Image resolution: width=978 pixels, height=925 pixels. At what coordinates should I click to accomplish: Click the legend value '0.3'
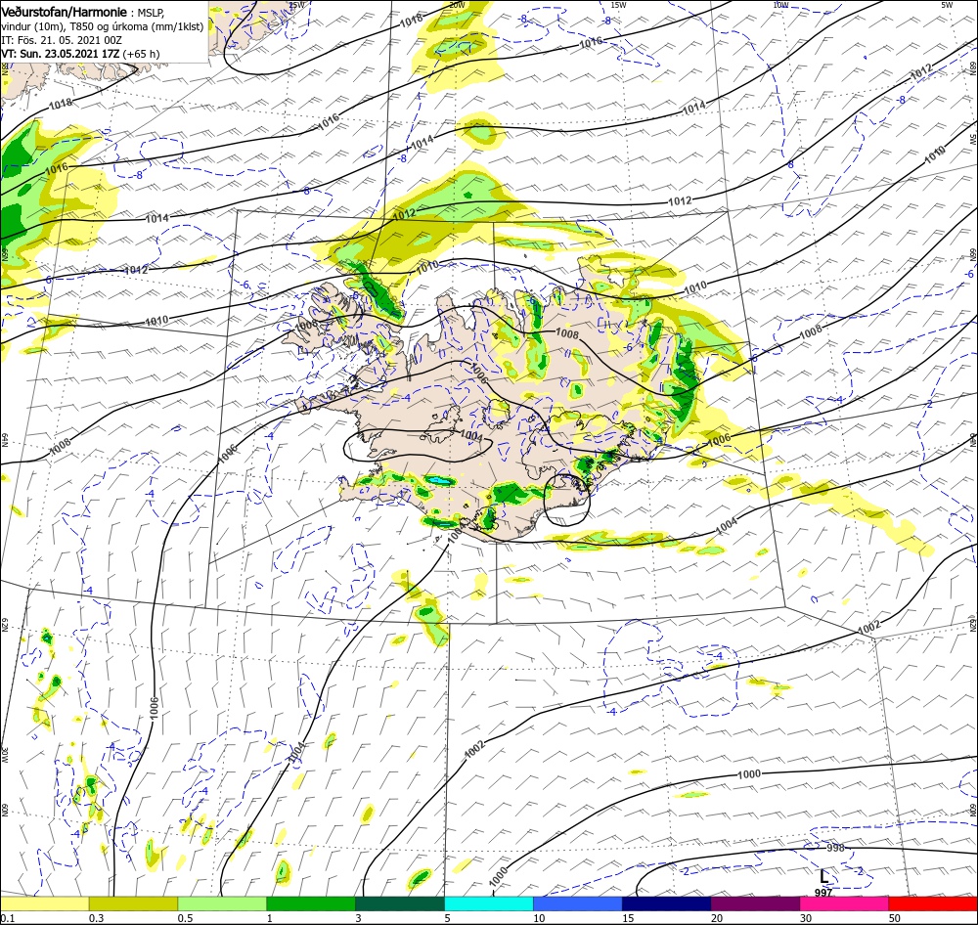point(97,918)
